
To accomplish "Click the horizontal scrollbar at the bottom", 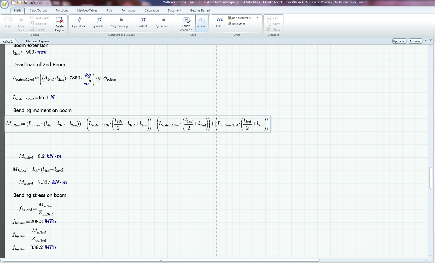I will (161, 260).
